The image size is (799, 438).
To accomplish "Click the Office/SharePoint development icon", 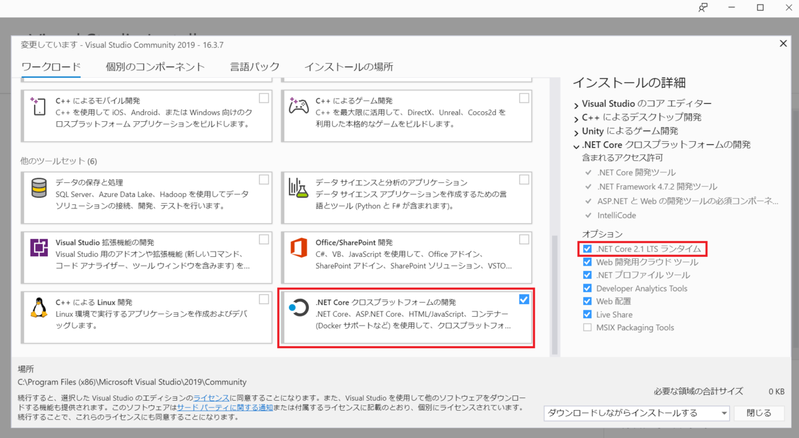I will click(298, 248).
